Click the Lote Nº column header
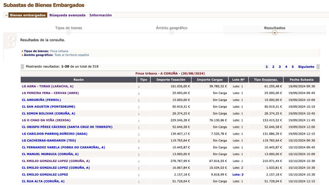This screenshot has width=329, height=185. [x=238, y=80]
